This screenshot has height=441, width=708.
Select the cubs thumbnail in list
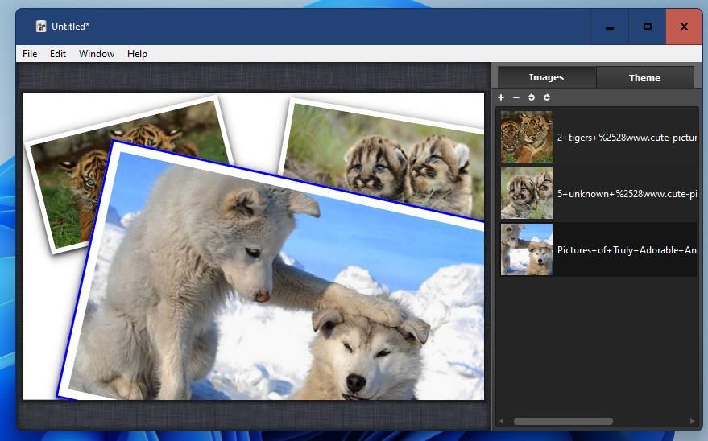point(527,193)
